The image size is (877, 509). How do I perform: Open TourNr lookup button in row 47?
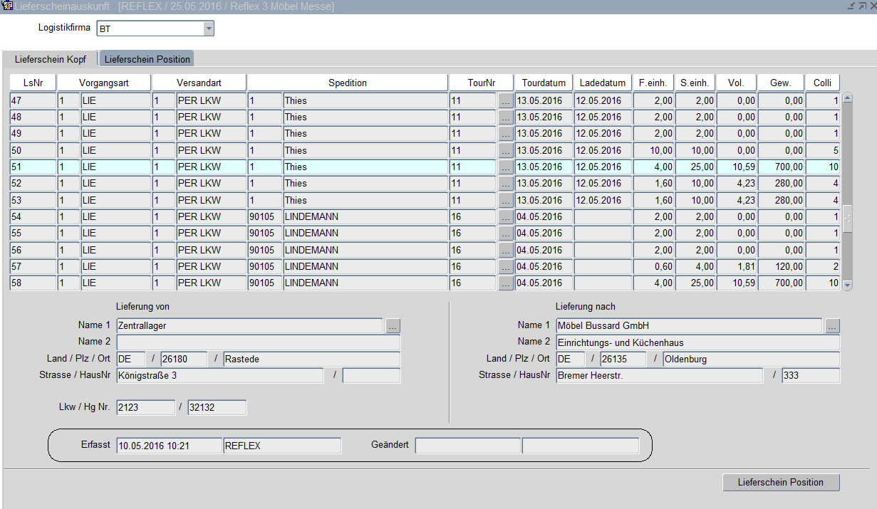point(505,100)
